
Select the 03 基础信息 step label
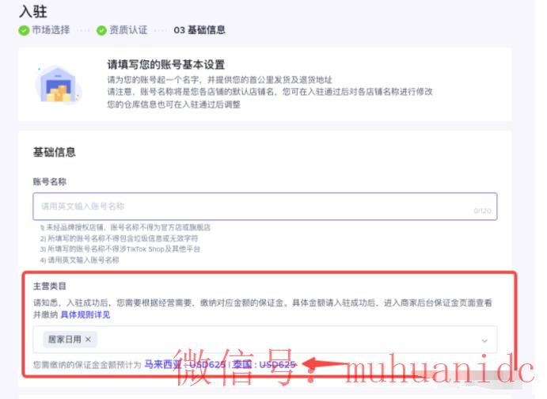199,30
